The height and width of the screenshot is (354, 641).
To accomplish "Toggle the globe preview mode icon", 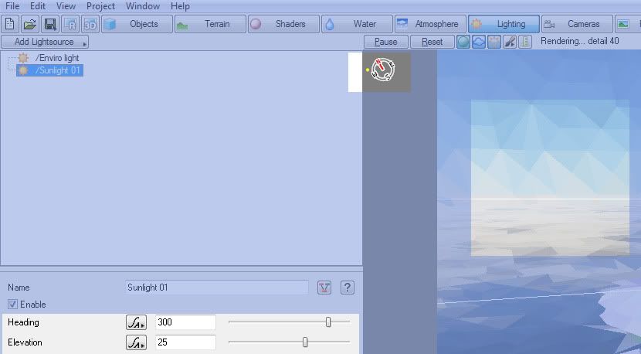I will pos(463,42).
